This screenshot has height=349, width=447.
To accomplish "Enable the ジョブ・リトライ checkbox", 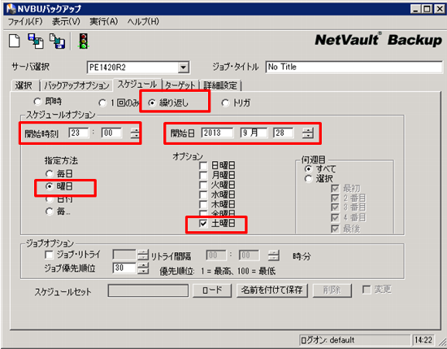I will (x=49, y=255).
